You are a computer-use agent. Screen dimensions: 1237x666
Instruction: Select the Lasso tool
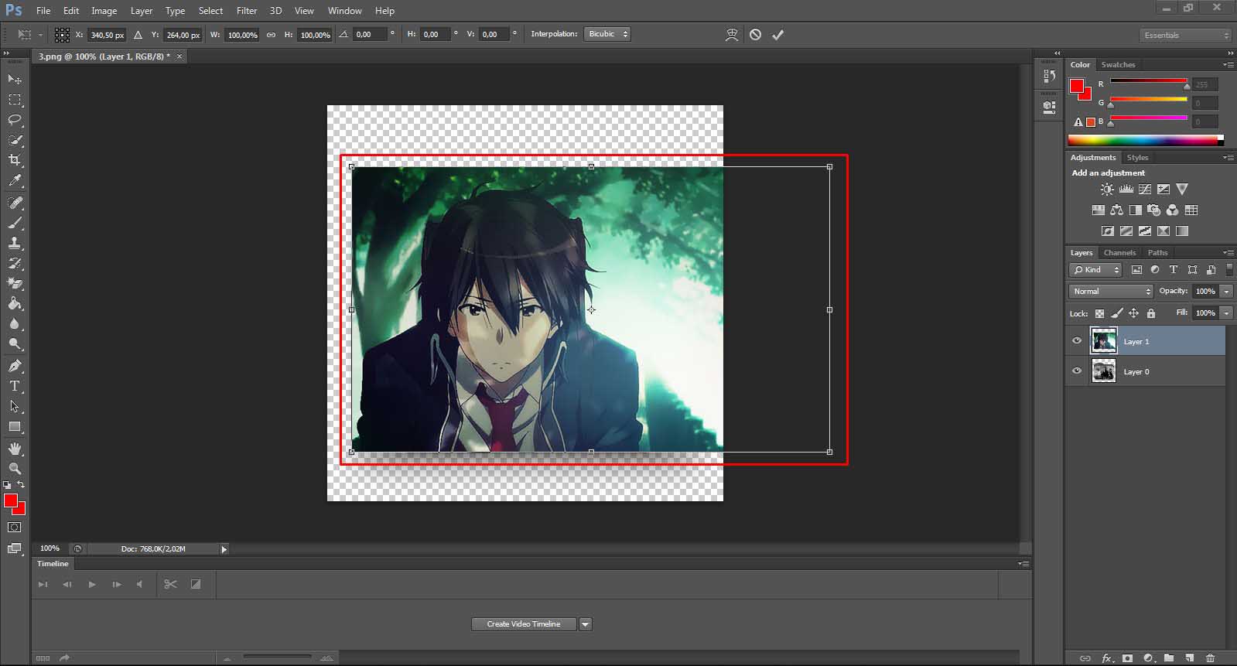coord(15,120)
